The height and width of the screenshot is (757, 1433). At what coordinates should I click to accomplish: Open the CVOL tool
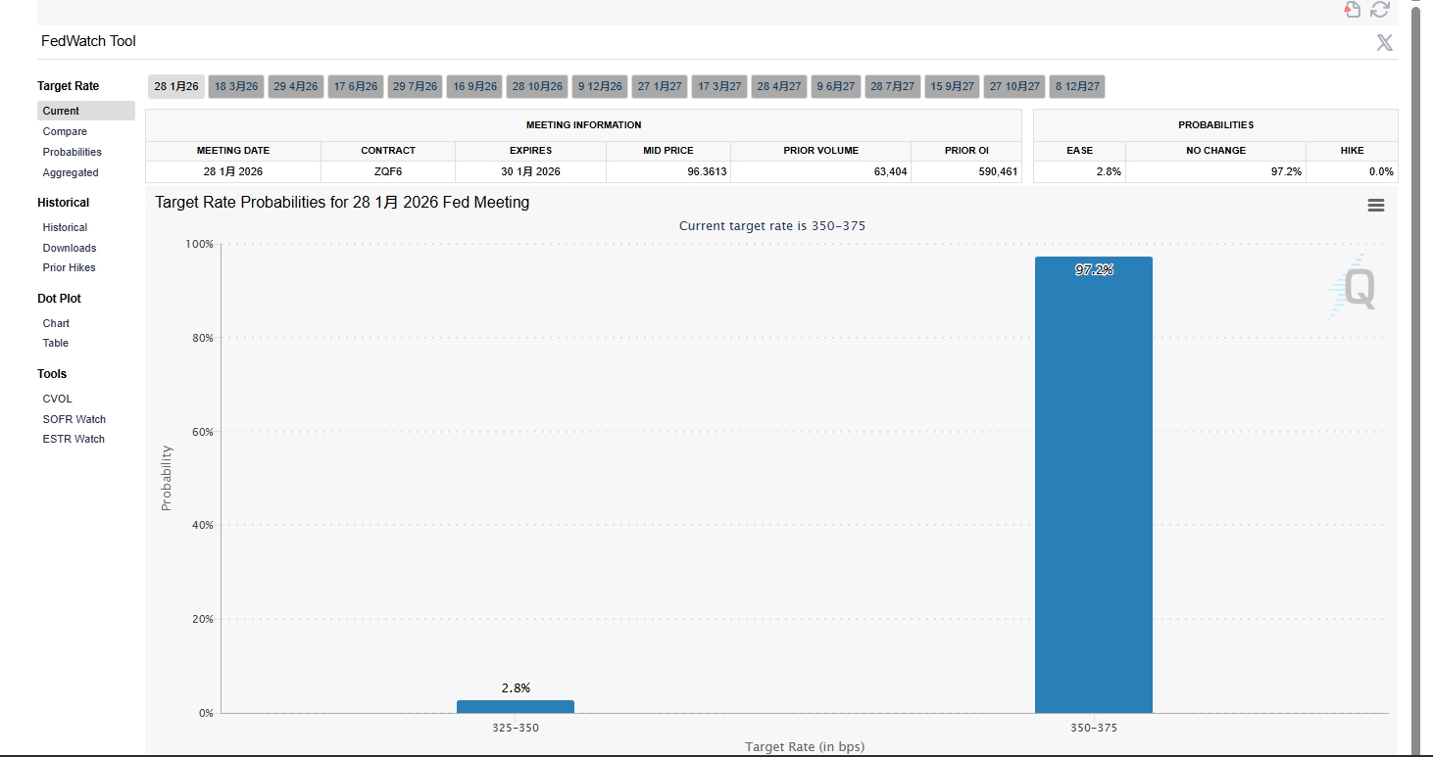point(57,399)
